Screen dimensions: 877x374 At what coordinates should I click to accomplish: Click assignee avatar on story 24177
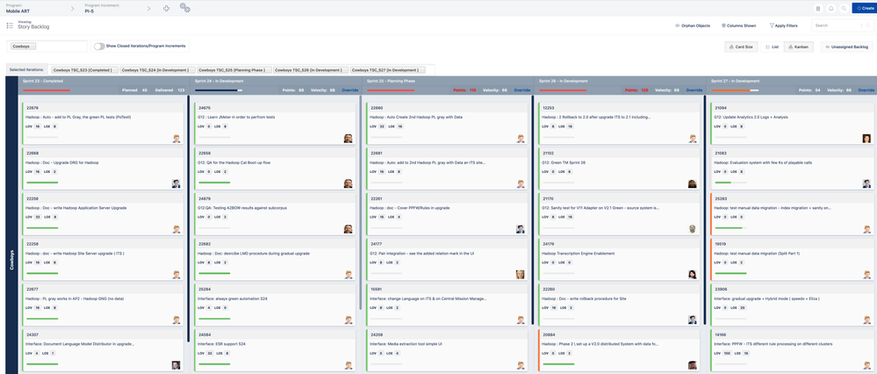point(521,274)
